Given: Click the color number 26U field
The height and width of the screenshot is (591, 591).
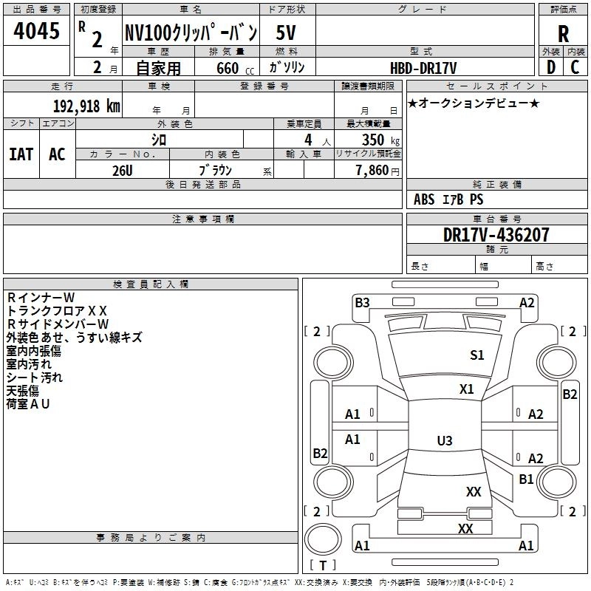Looking at the screenshot, I should click(123, 169).
